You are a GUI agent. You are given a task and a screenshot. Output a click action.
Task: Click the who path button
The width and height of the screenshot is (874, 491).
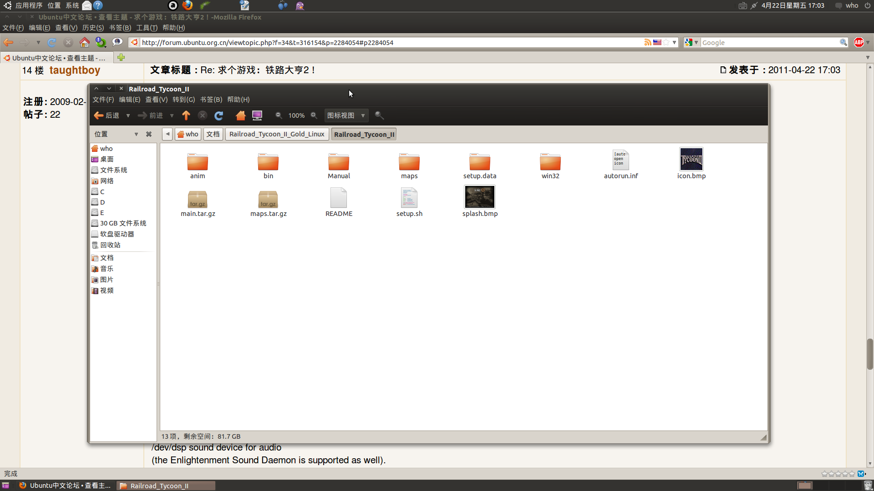pyautogui.click(x=188, y=134)
